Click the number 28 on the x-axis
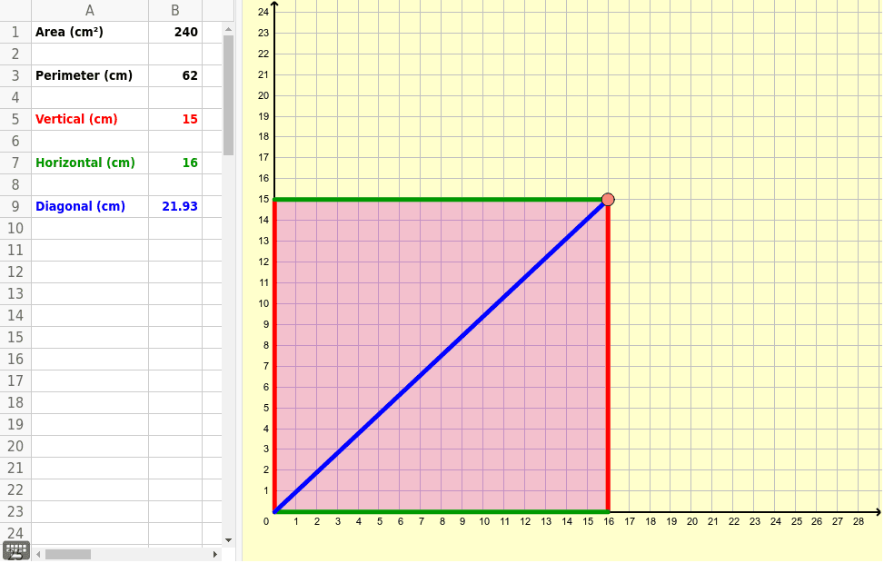 click(858, 522)
